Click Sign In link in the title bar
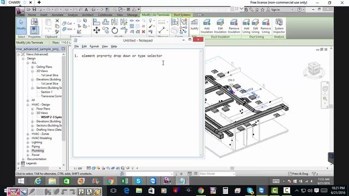Image resolution: width=349 pixels, height=196 pixels. (x=275, y=10)
